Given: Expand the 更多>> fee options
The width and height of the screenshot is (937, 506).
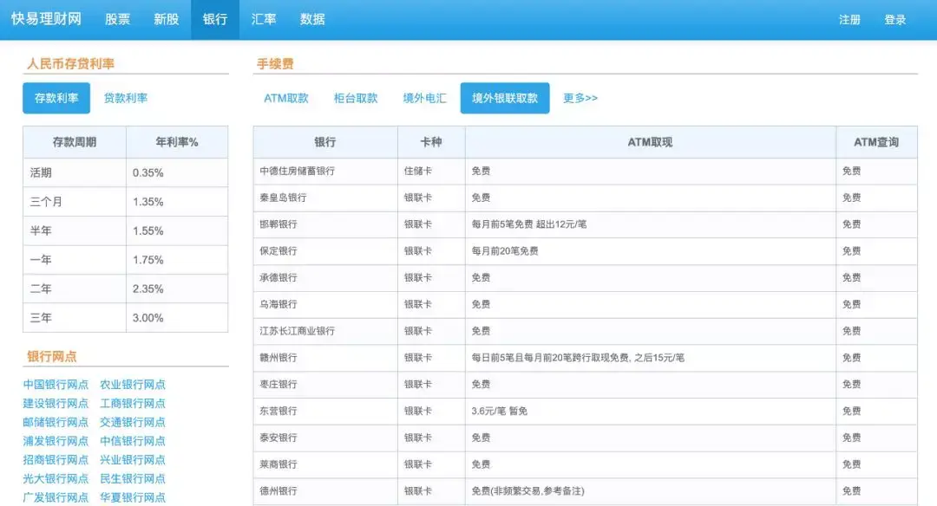Looking at the screenshot, I should (580, 98).
